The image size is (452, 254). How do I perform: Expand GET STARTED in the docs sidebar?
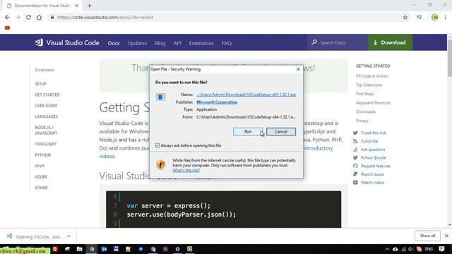[x=47, y=95]
